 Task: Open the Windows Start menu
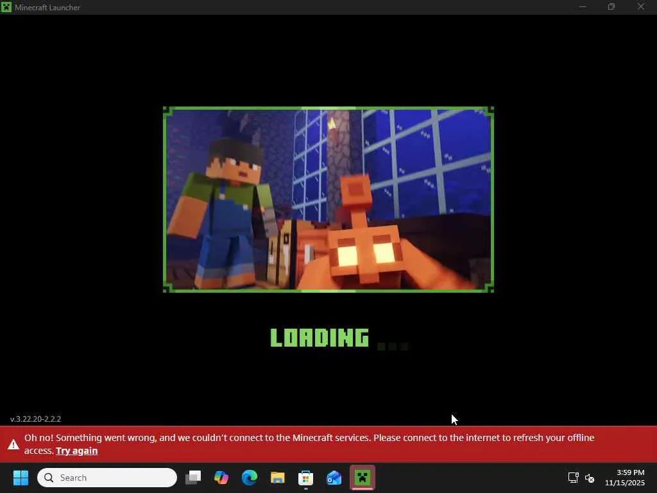[x=21, y=478]
